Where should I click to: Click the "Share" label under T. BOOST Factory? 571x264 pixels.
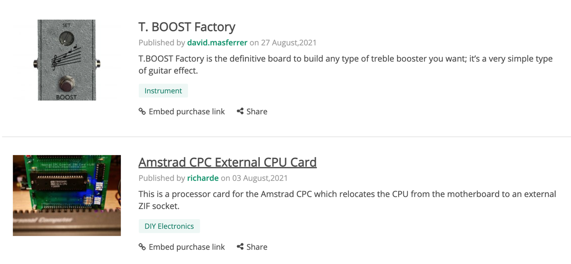[x=257, y=111]
